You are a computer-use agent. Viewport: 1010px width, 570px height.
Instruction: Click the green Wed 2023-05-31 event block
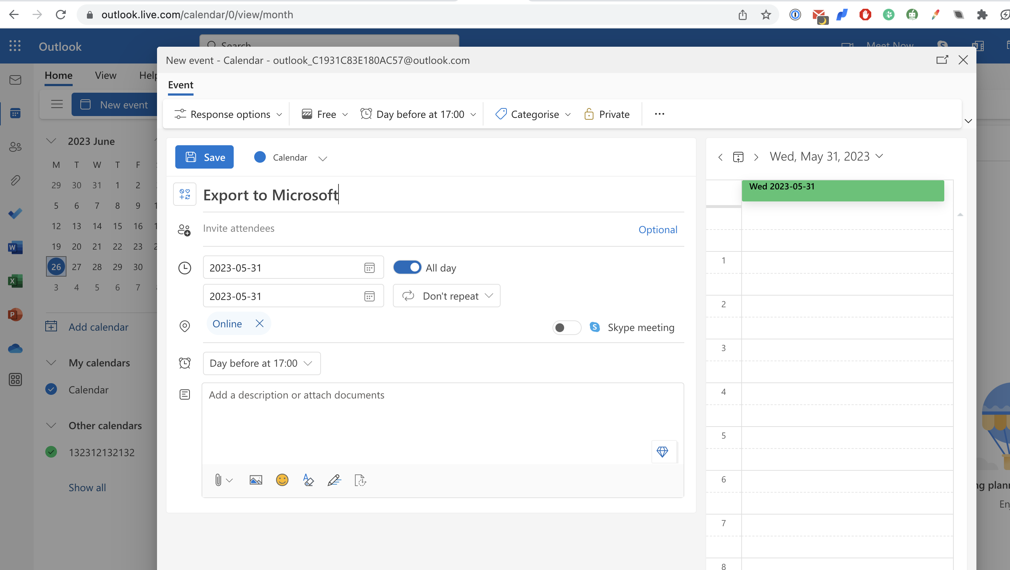842,191
